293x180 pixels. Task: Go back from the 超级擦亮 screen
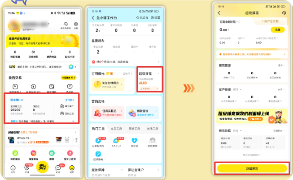pos(219,13)
